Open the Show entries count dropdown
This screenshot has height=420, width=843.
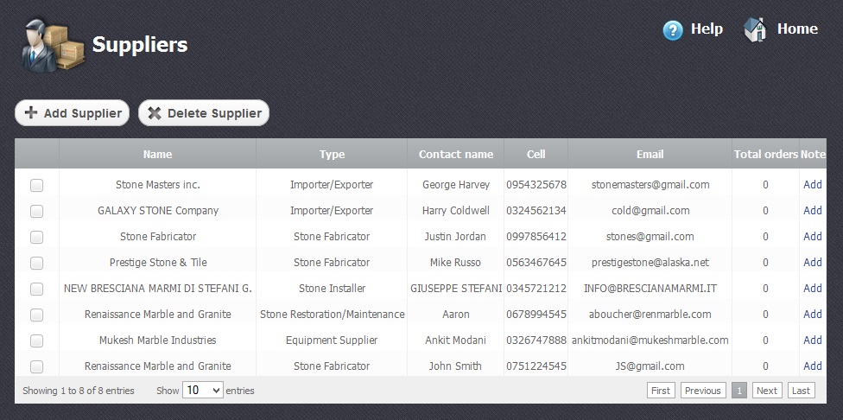pyautogui.click(x=203, y=391)
